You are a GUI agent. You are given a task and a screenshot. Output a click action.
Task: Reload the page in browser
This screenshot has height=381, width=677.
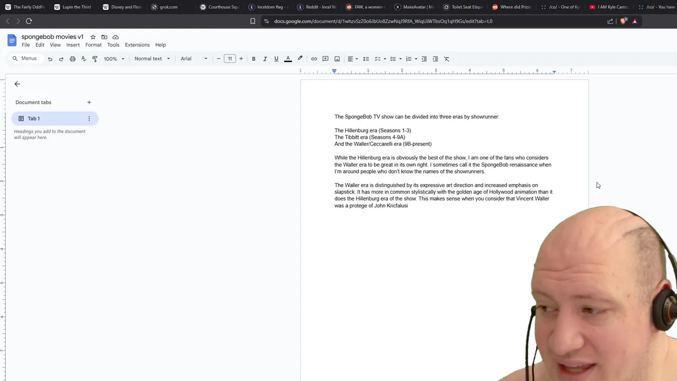(x=29, y=21)
